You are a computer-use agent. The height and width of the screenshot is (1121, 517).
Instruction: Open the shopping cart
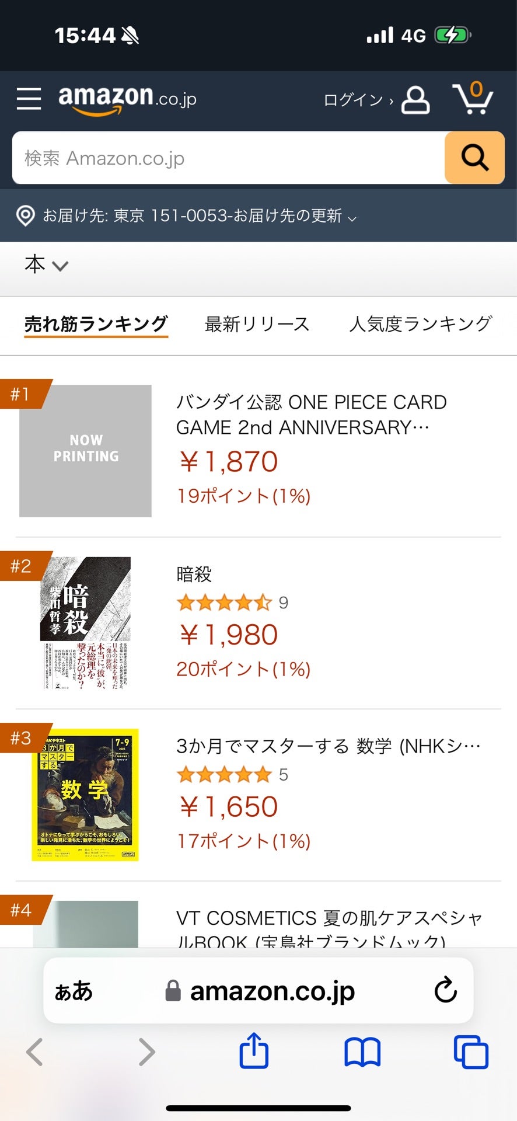473,98
